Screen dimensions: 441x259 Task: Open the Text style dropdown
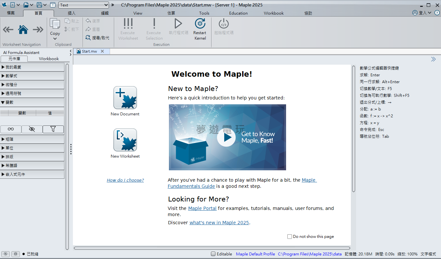click(84, 5)
